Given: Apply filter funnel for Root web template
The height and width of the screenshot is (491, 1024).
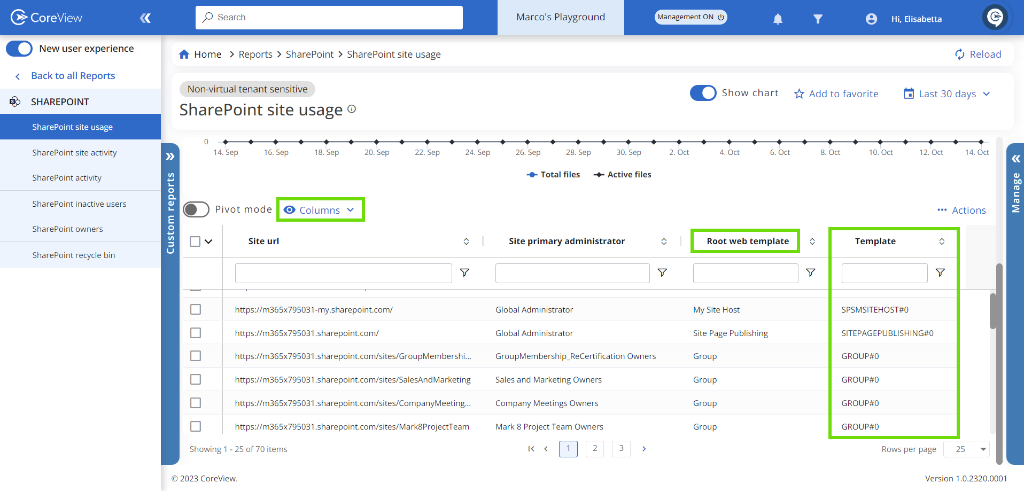Looking at the screenshot, I should (811, 273).
